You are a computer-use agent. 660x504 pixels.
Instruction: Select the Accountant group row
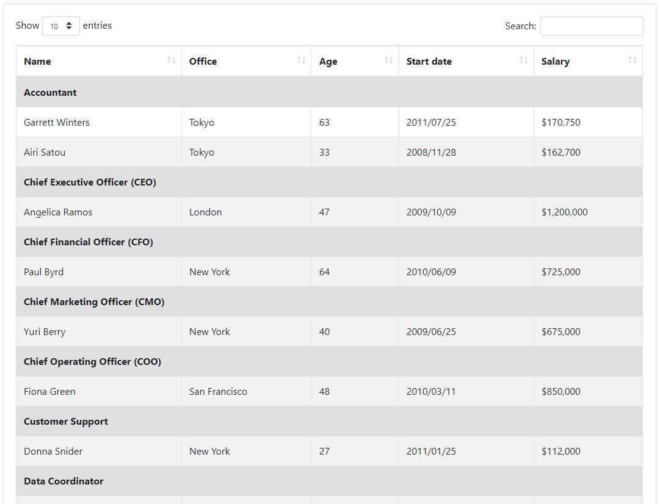(329, 92)
